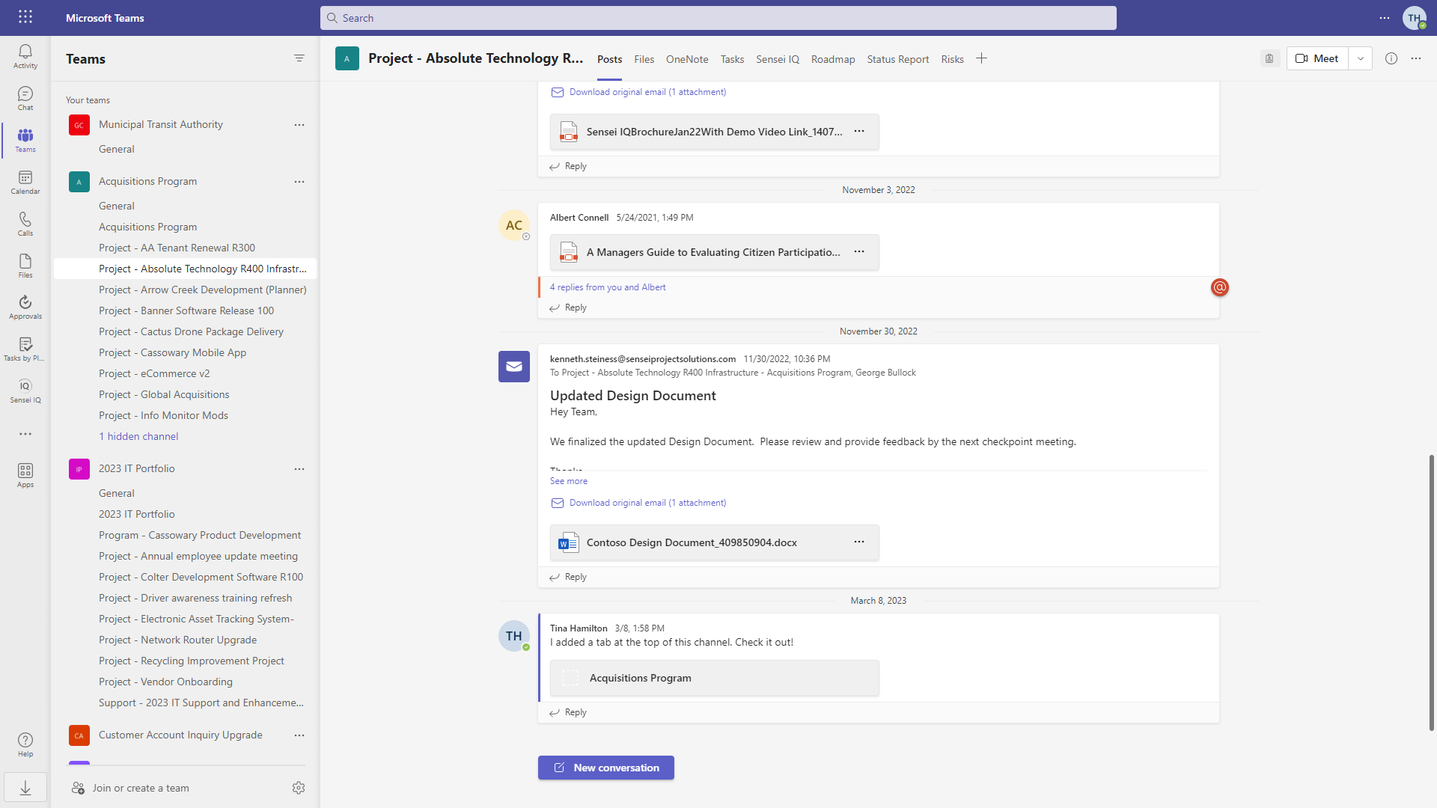Click the @ mention indicator icon

point(1220,287)
